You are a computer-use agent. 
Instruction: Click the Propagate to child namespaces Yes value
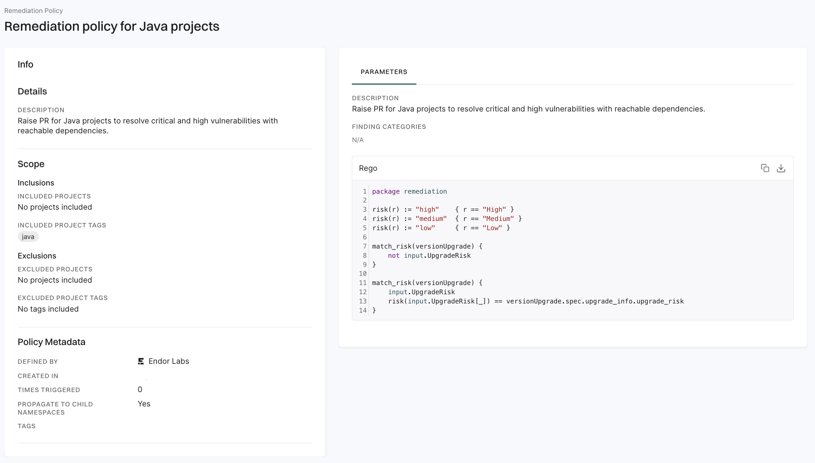[144, 404]
